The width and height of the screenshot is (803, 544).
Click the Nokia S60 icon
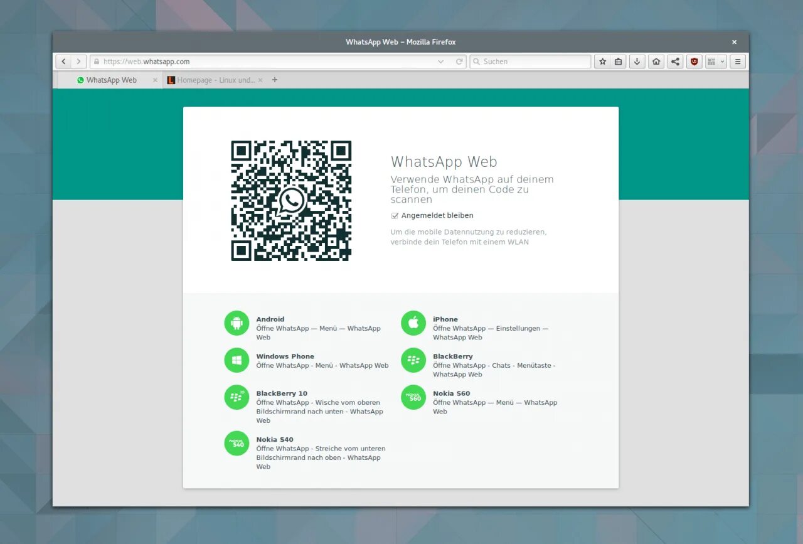coord(413,397)
